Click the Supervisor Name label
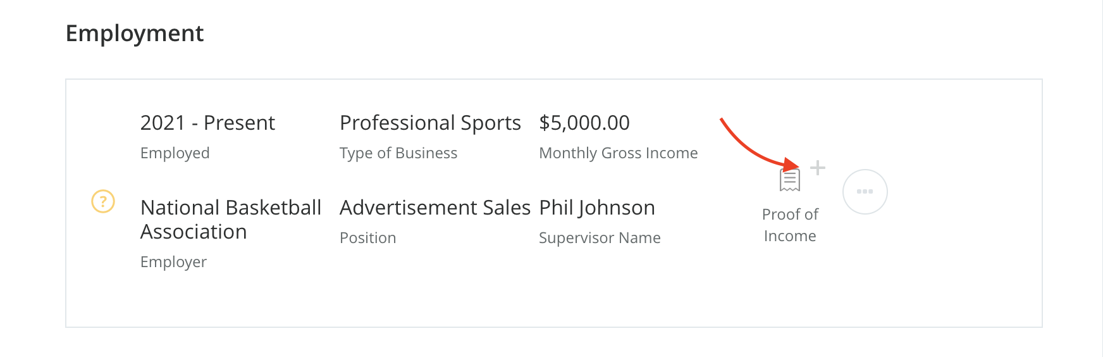 (x=599, y=238)
